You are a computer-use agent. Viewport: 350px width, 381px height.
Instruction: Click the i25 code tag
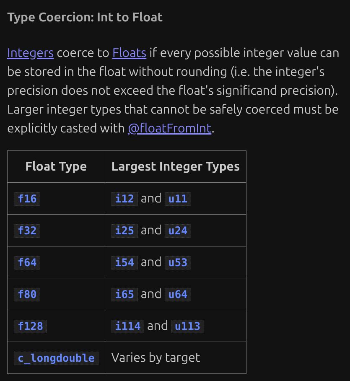pyautogui.click(x=124, y=231)
